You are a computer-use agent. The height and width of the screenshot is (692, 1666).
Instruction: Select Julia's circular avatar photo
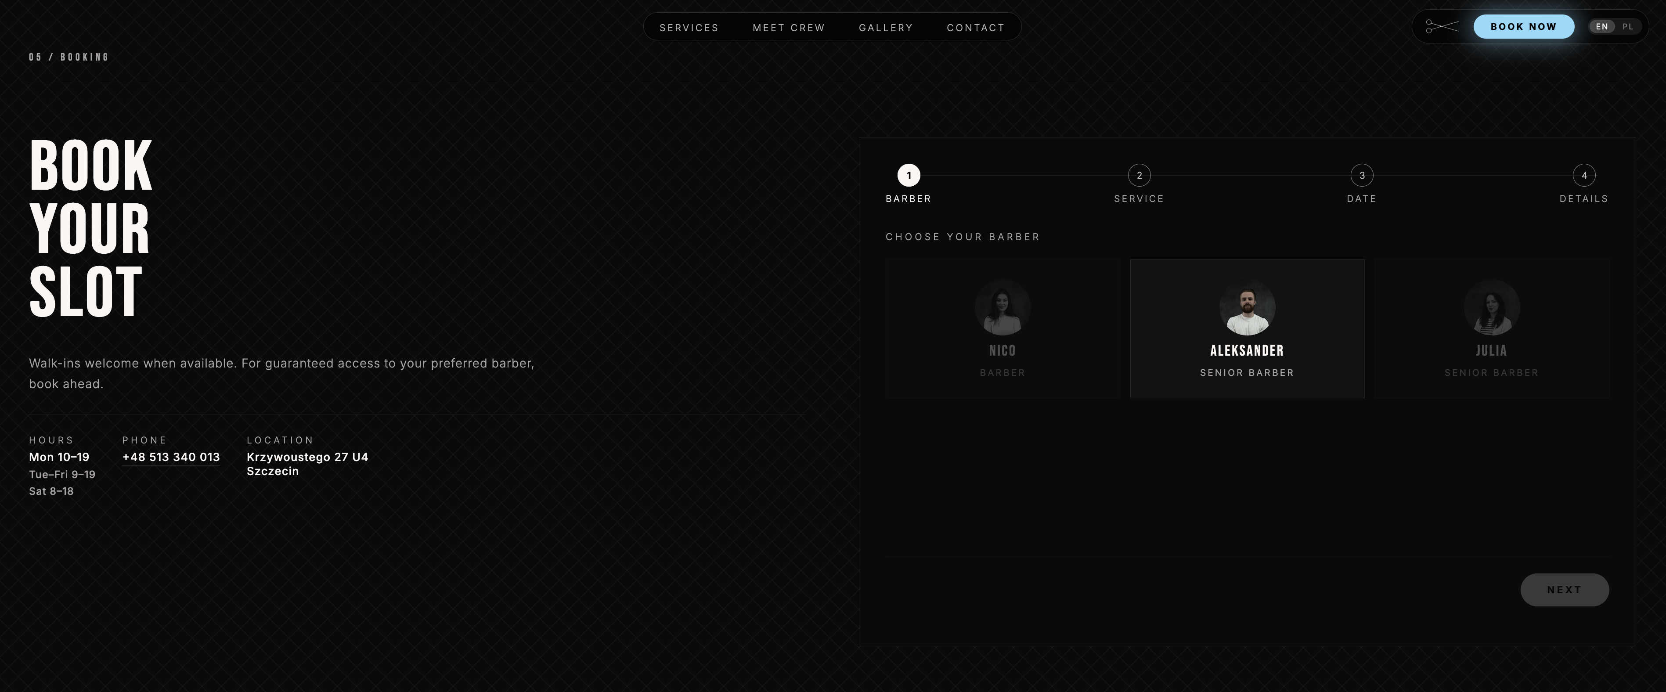click(x=1491, y=307)
